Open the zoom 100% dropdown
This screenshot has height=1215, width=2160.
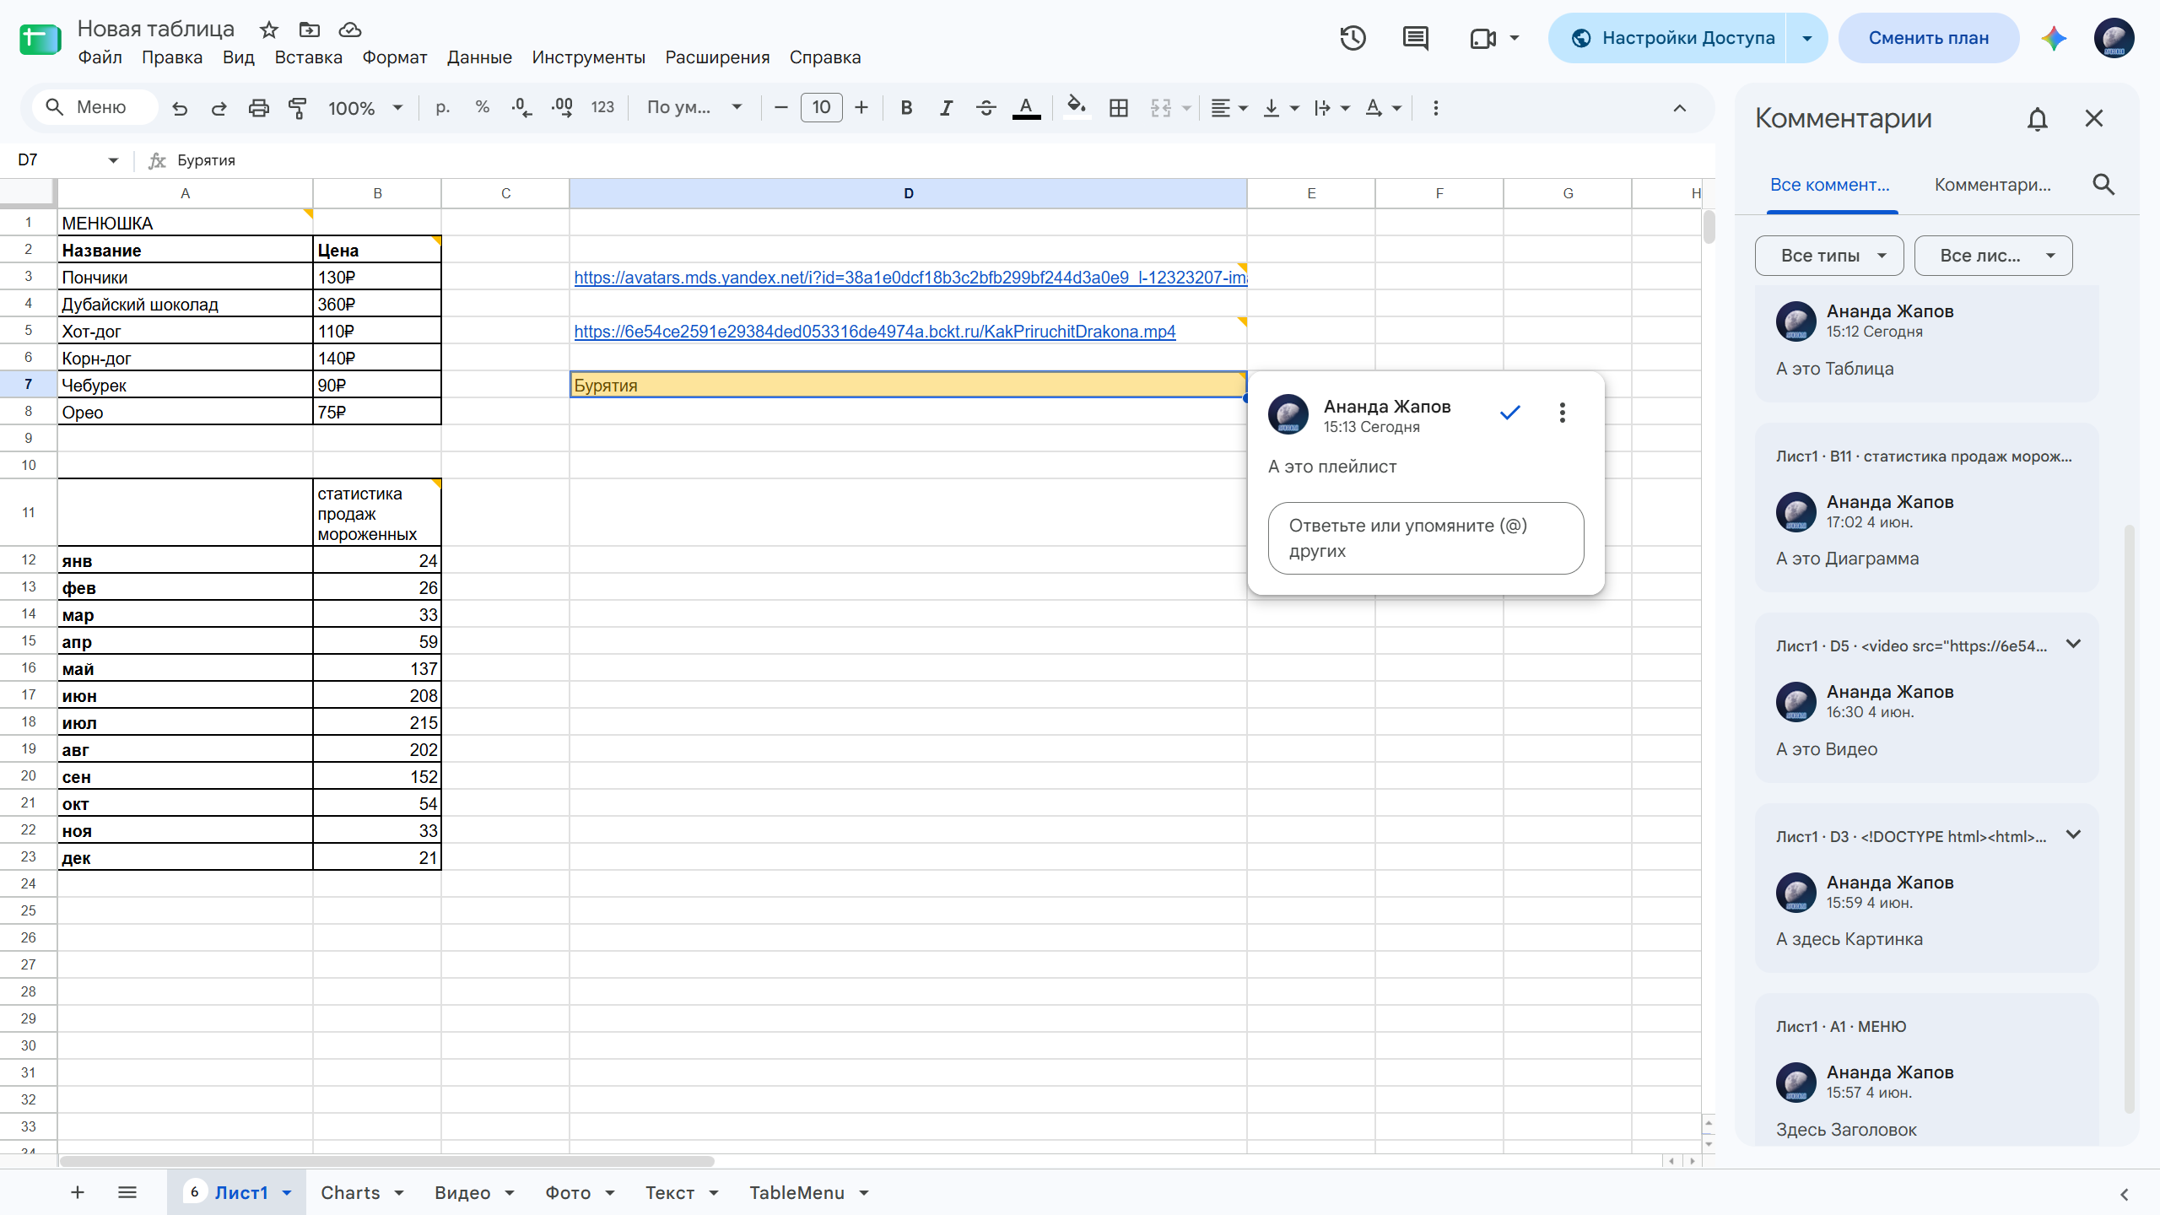pos(365,108)
